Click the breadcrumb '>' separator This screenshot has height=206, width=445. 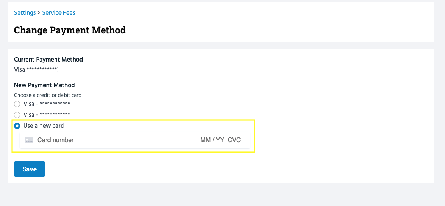[x=39, y=13]
